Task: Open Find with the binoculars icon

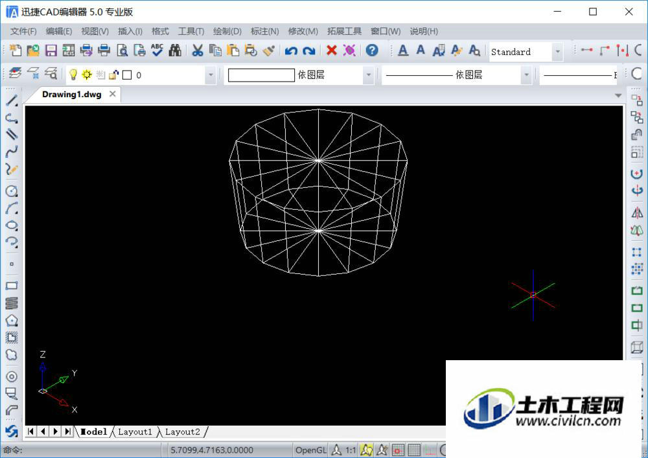Action: (175, 51)
